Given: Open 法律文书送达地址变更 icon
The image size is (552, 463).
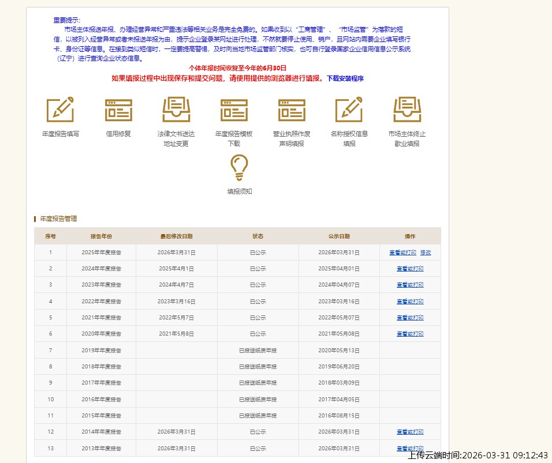Looking at the screenshot, I should pyautogui.click(x=176, y=110).
